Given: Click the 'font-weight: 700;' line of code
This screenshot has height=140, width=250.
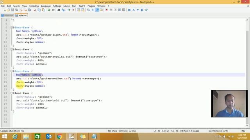Looking at the screenshot, I should point(30,104).
